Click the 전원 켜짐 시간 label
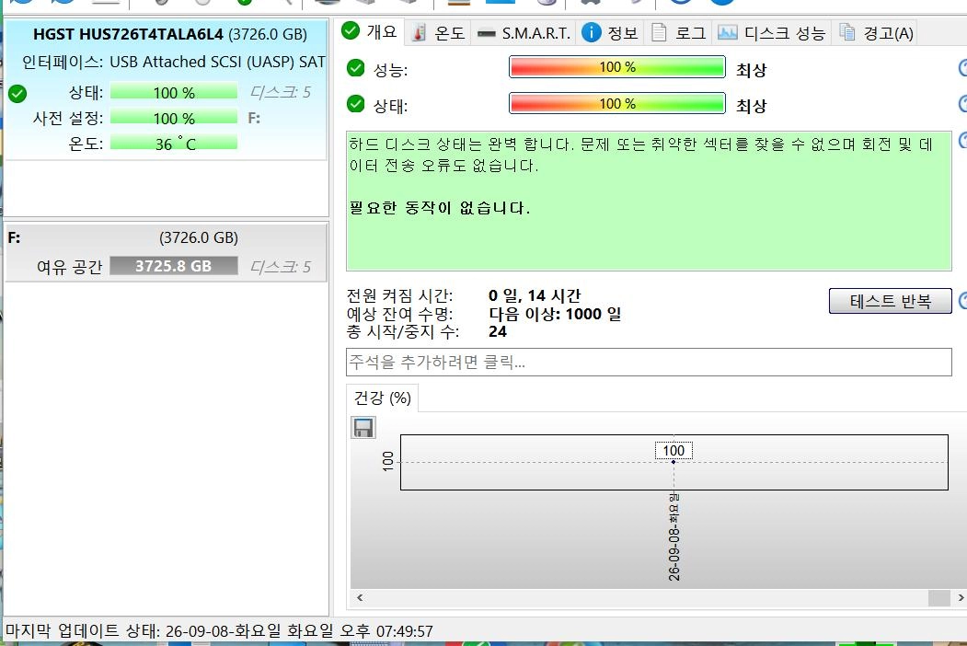967x646 pixels. pyautogui.click(x=399, y=295)
